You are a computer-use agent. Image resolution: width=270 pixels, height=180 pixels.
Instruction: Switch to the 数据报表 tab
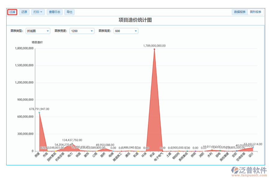point(240,12)
